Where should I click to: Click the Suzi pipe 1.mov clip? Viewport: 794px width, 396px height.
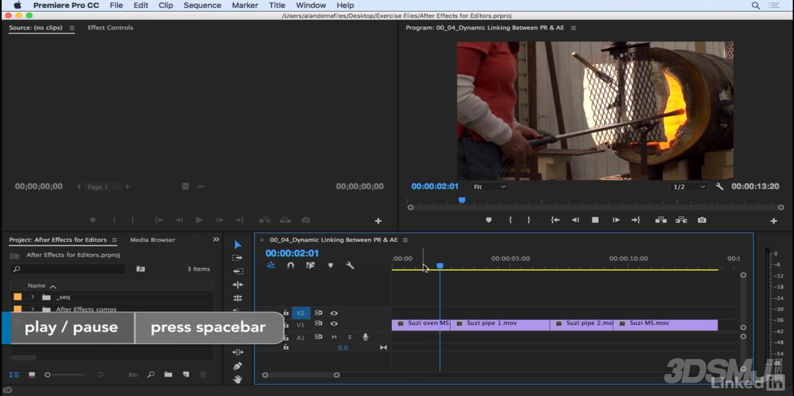pos(500,325)
